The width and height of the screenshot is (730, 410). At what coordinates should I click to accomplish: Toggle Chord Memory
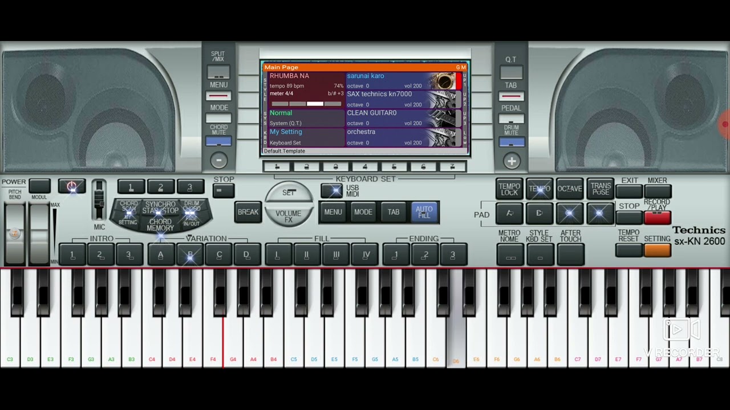point(160,225)
